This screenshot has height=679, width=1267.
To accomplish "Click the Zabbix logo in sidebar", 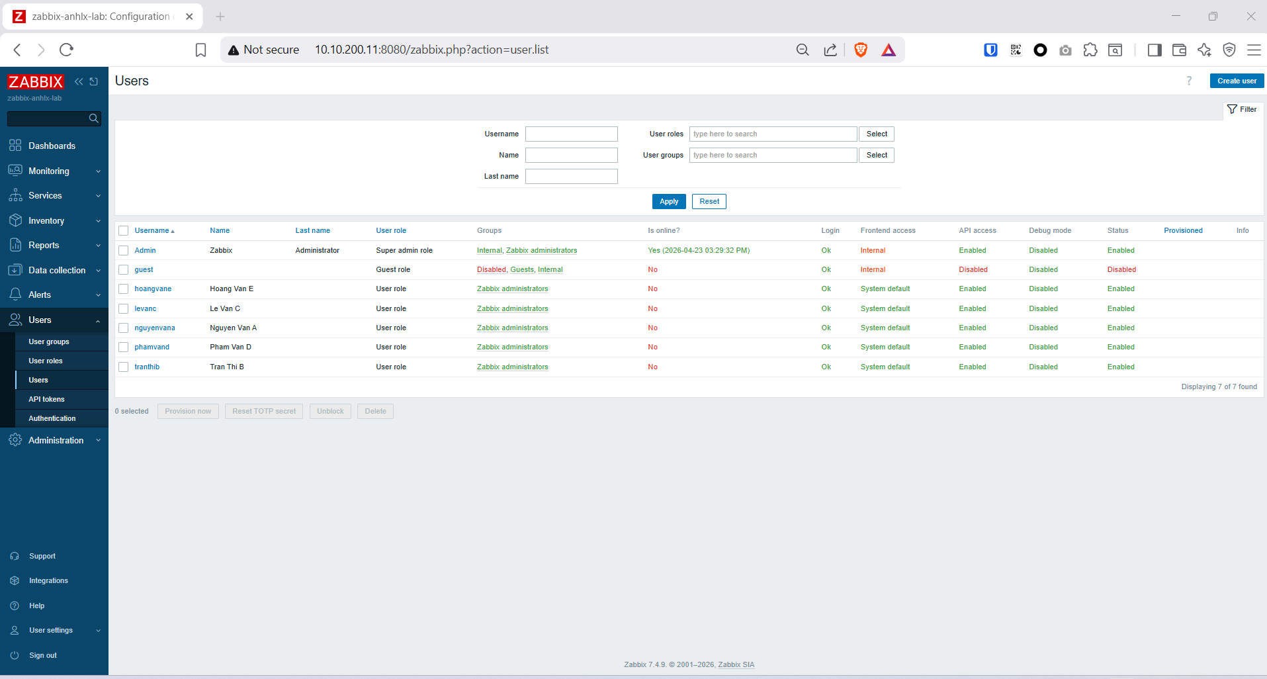I will (x=36, y=81).
